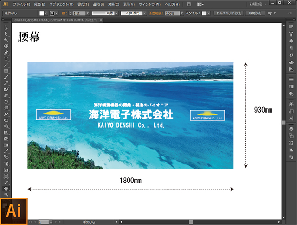Select the Mesh tool
The image size is (297, 225).
[x=6, y=139]
